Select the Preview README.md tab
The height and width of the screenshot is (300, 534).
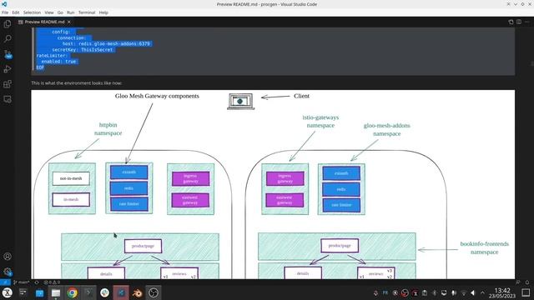point(44,22)
